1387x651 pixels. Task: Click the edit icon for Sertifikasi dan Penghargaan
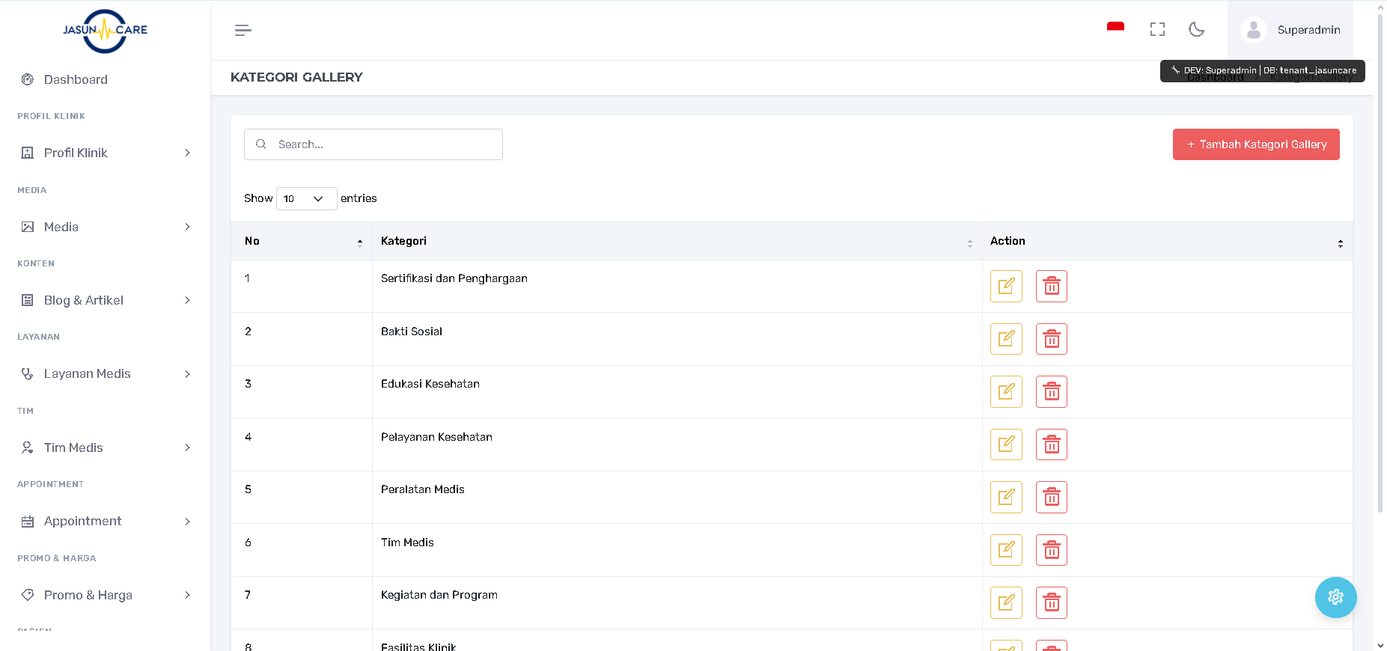[x=1006, y=286]
